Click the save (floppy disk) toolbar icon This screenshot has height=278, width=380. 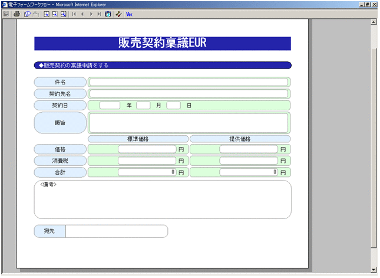[x=6, y=13]
